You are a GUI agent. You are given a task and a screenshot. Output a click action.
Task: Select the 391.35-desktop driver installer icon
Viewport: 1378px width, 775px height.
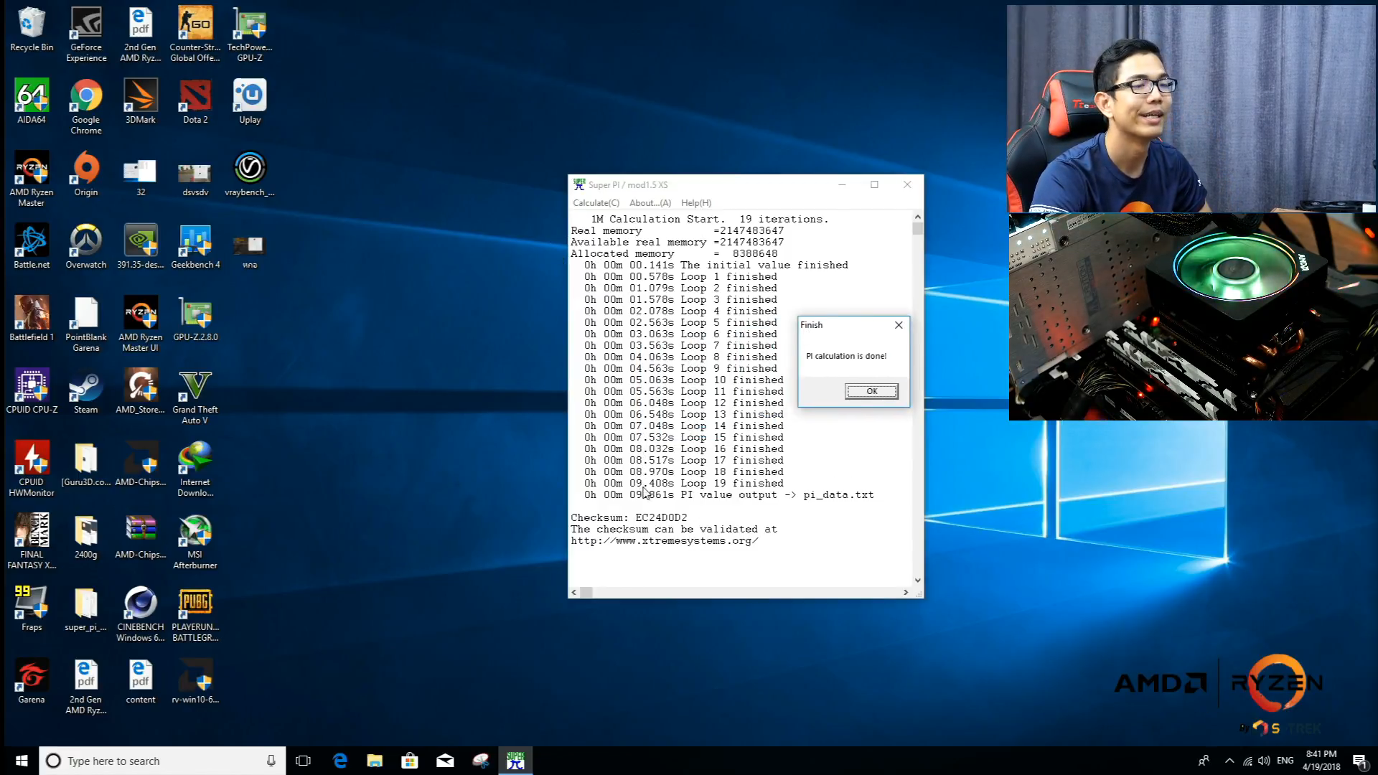click(141, 247)
